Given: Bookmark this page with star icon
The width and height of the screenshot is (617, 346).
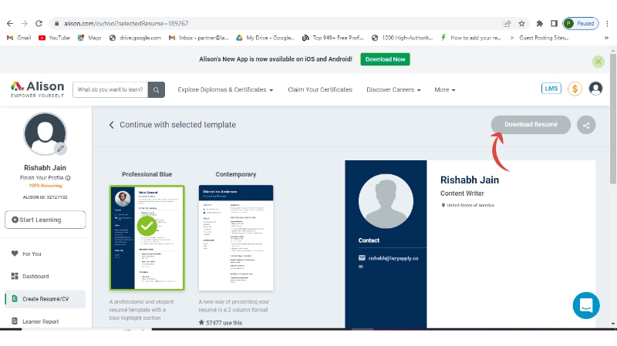Looking at the screenshot, I should [522, 23].
